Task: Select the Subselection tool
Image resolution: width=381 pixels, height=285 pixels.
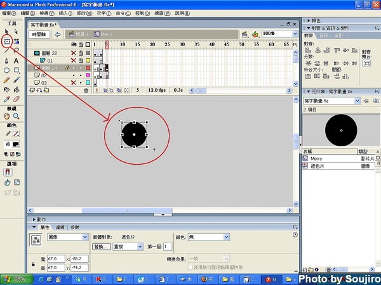Action: pos(16,32)
